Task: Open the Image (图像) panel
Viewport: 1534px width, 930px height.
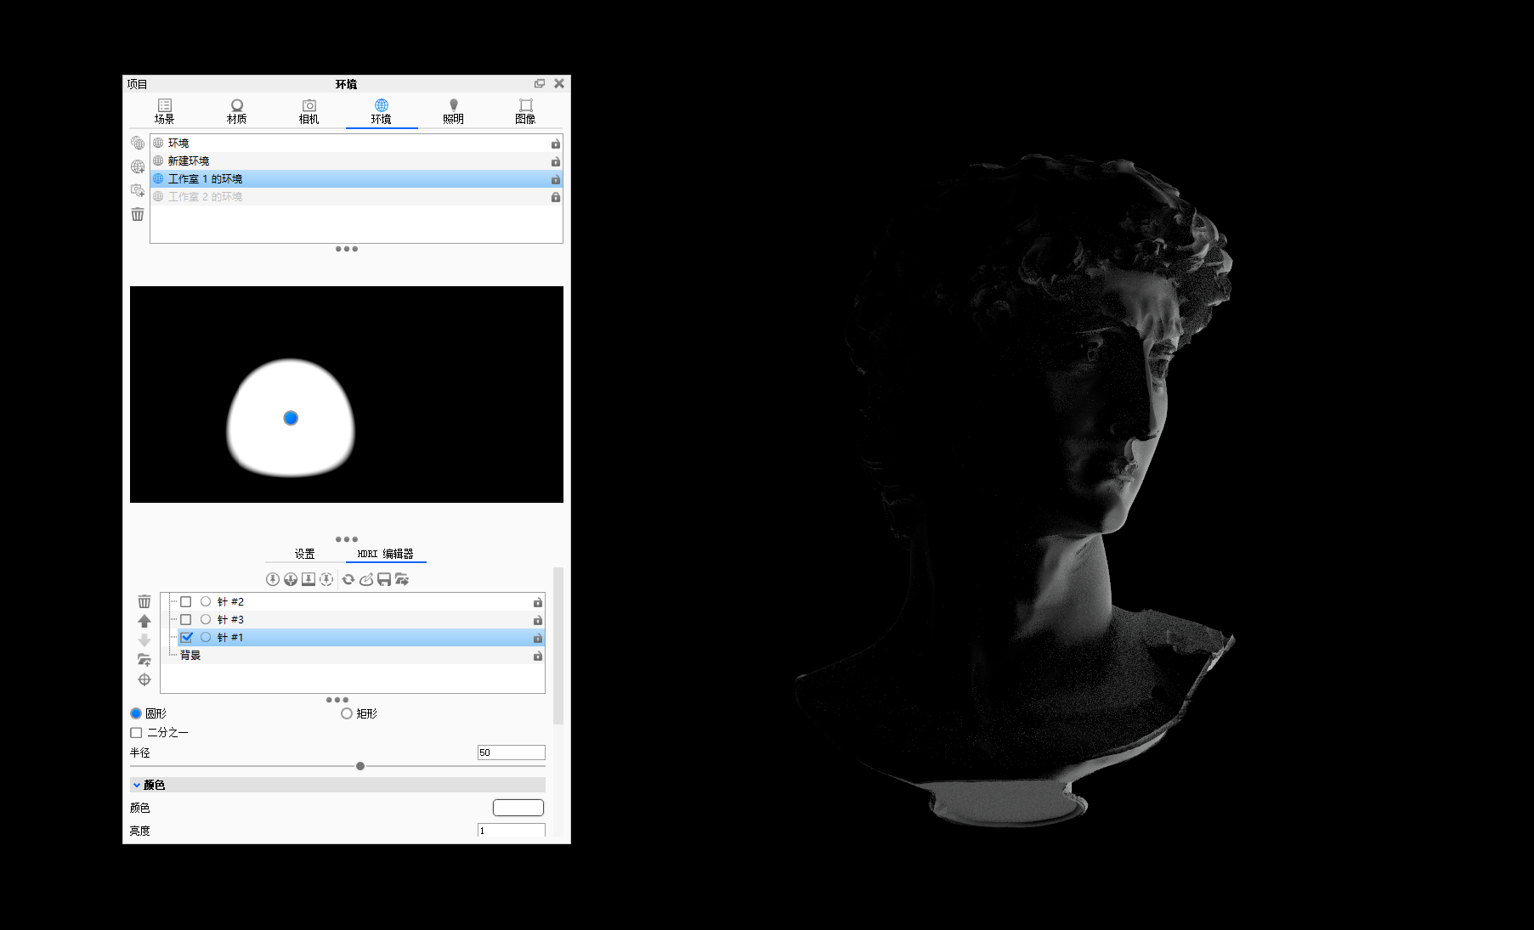Action: tap(525, 110)
